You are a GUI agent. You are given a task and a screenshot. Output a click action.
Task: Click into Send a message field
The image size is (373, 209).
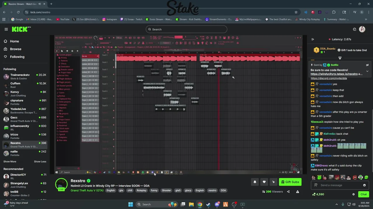coord(340,185)
